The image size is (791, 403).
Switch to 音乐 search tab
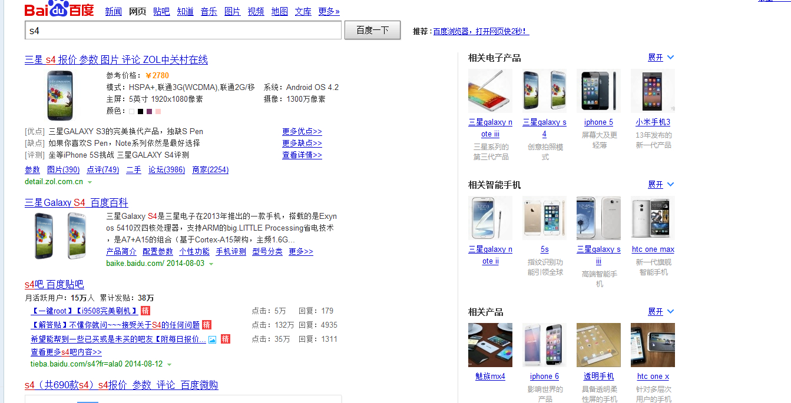pyautogui.click(x=208, y=11)
